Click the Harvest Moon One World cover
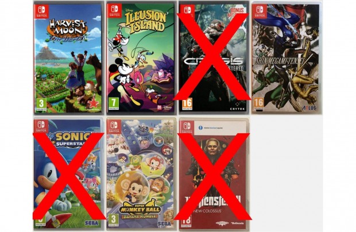 (x=68, y=57)
